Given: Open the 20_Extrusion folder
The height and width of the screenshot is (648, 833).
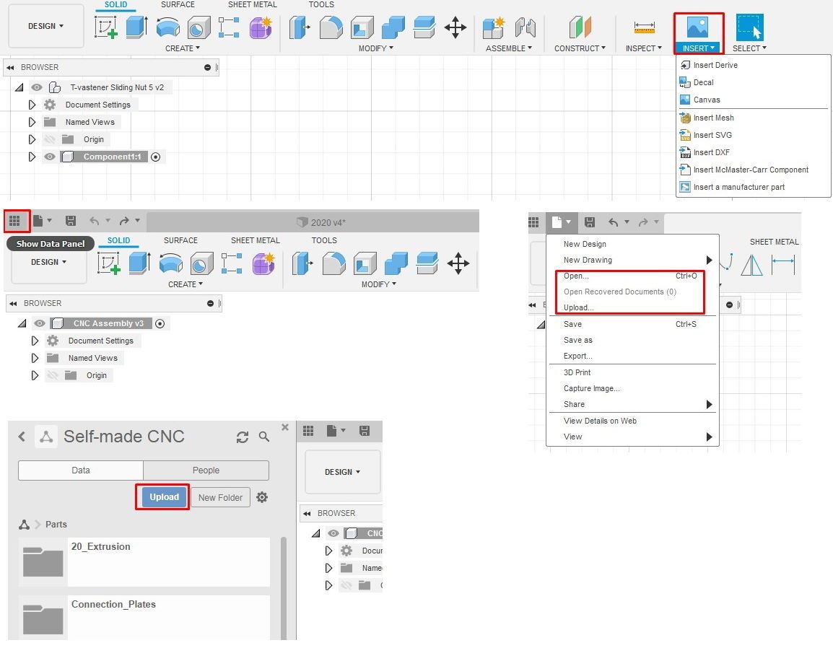Looking at the screenshot, I should coord(144,562).
